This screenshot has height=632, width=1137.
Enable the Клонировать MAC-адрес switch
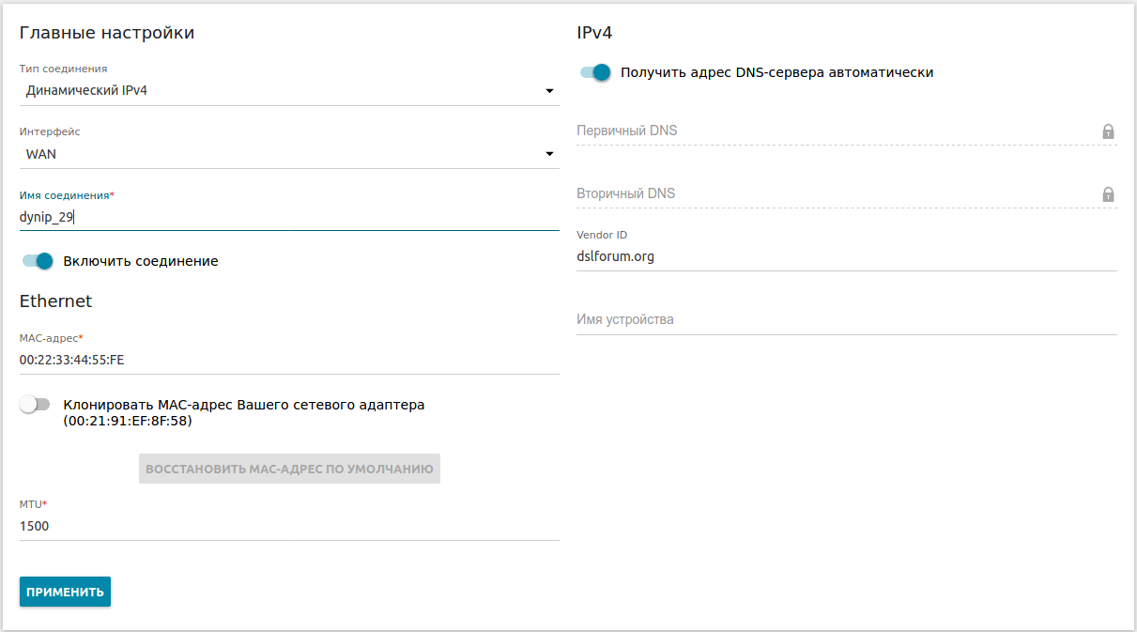(x=35, y=405)
